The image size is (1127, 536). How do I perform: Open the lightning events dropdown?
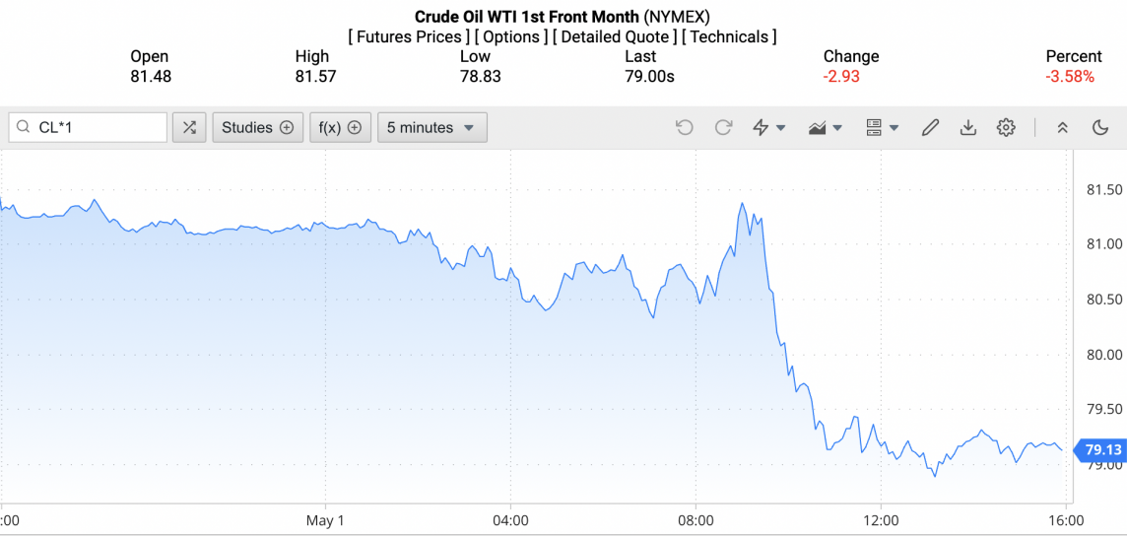[768, 127]
